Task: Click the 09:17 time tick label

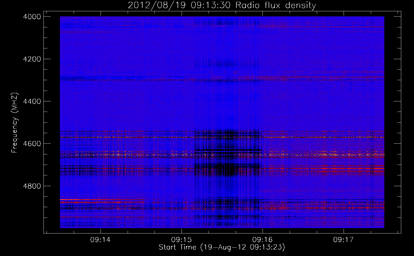Action: coord(343,240)
